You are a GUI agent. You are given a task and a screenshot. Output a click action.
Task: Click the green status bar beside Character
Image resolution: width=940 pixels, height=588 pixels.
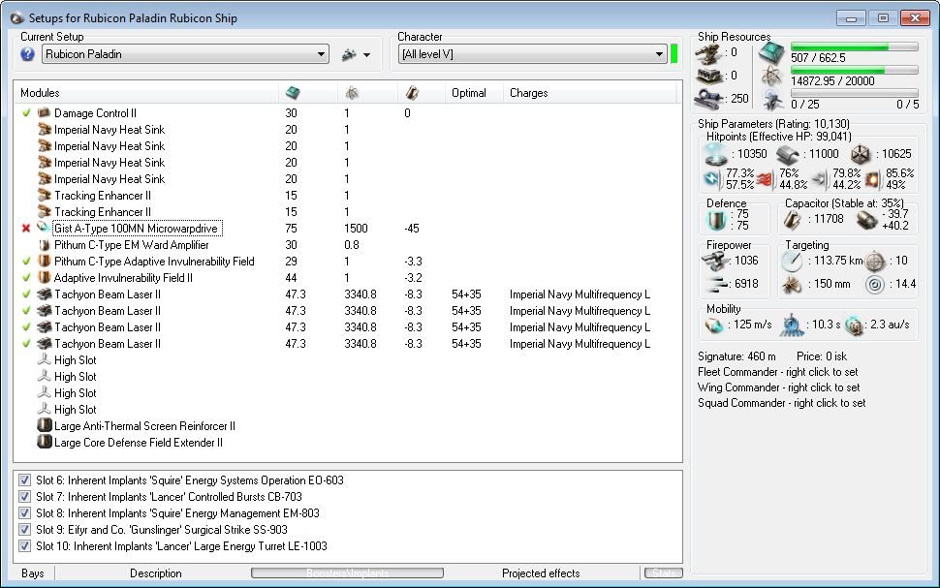(674, 54)
